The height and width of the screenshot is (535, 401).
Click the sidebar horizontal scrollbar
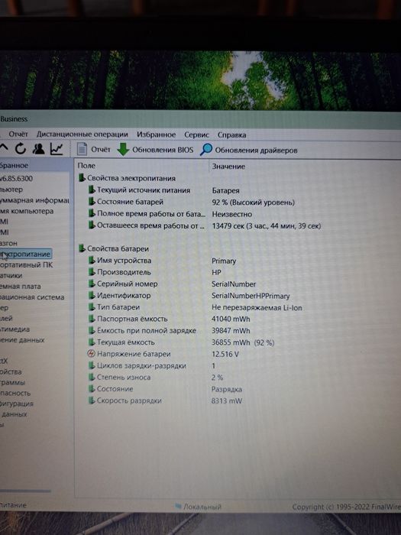(25, 491)
